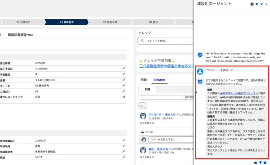Pin the 建設用エージェント panel

tap(261, 5)
